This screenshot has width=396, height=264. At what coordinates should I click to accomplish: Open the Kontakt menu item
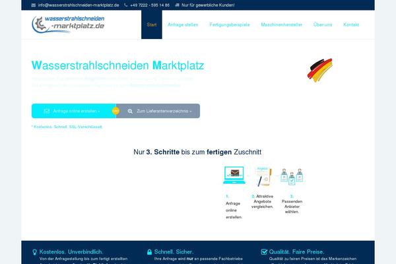(x=351, y=25)
